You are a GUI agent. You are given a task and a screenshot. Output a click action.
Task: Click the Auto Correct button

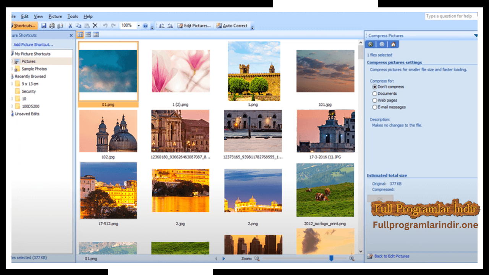click(232, 26)
